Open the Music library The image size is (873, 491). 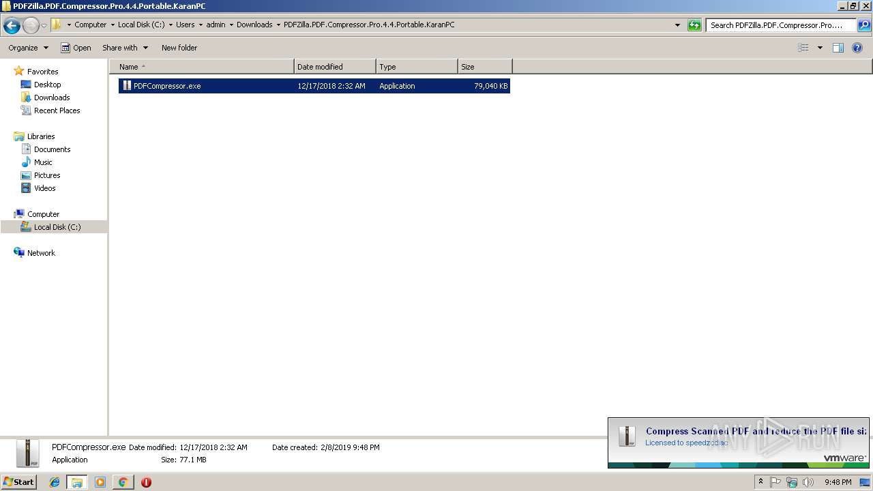pyautogui.click(x=43, y=162)
